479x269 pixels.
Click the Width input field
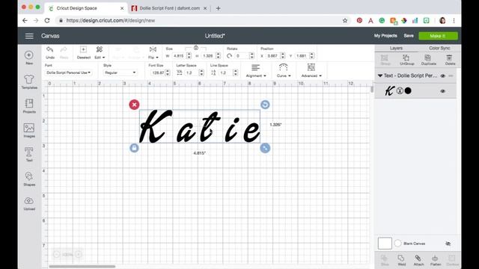click(179, 56)
